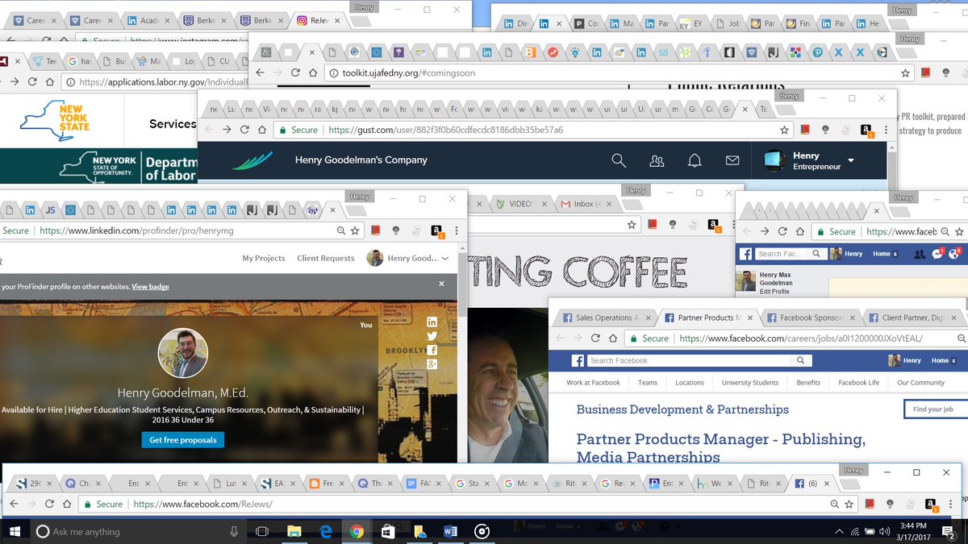Open Client Requests in LinkedIn ProFinder
The width and height of the screenshot is (968, 544).
[326, 259]
